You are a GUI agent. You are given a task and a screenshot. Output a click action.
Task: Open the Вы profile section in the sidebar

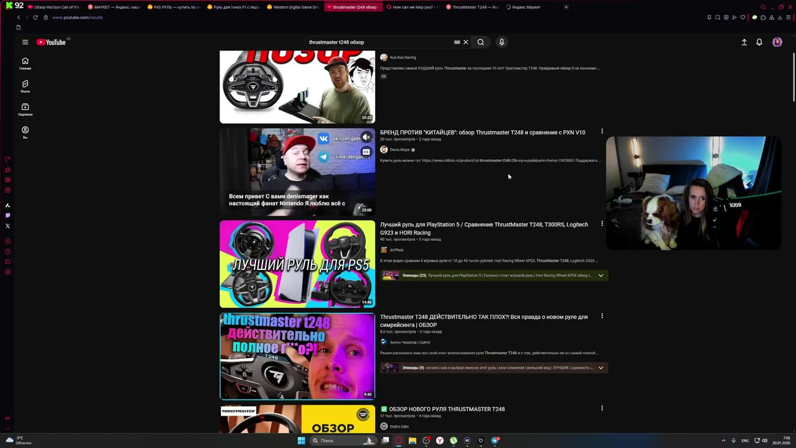pos(25,133)
